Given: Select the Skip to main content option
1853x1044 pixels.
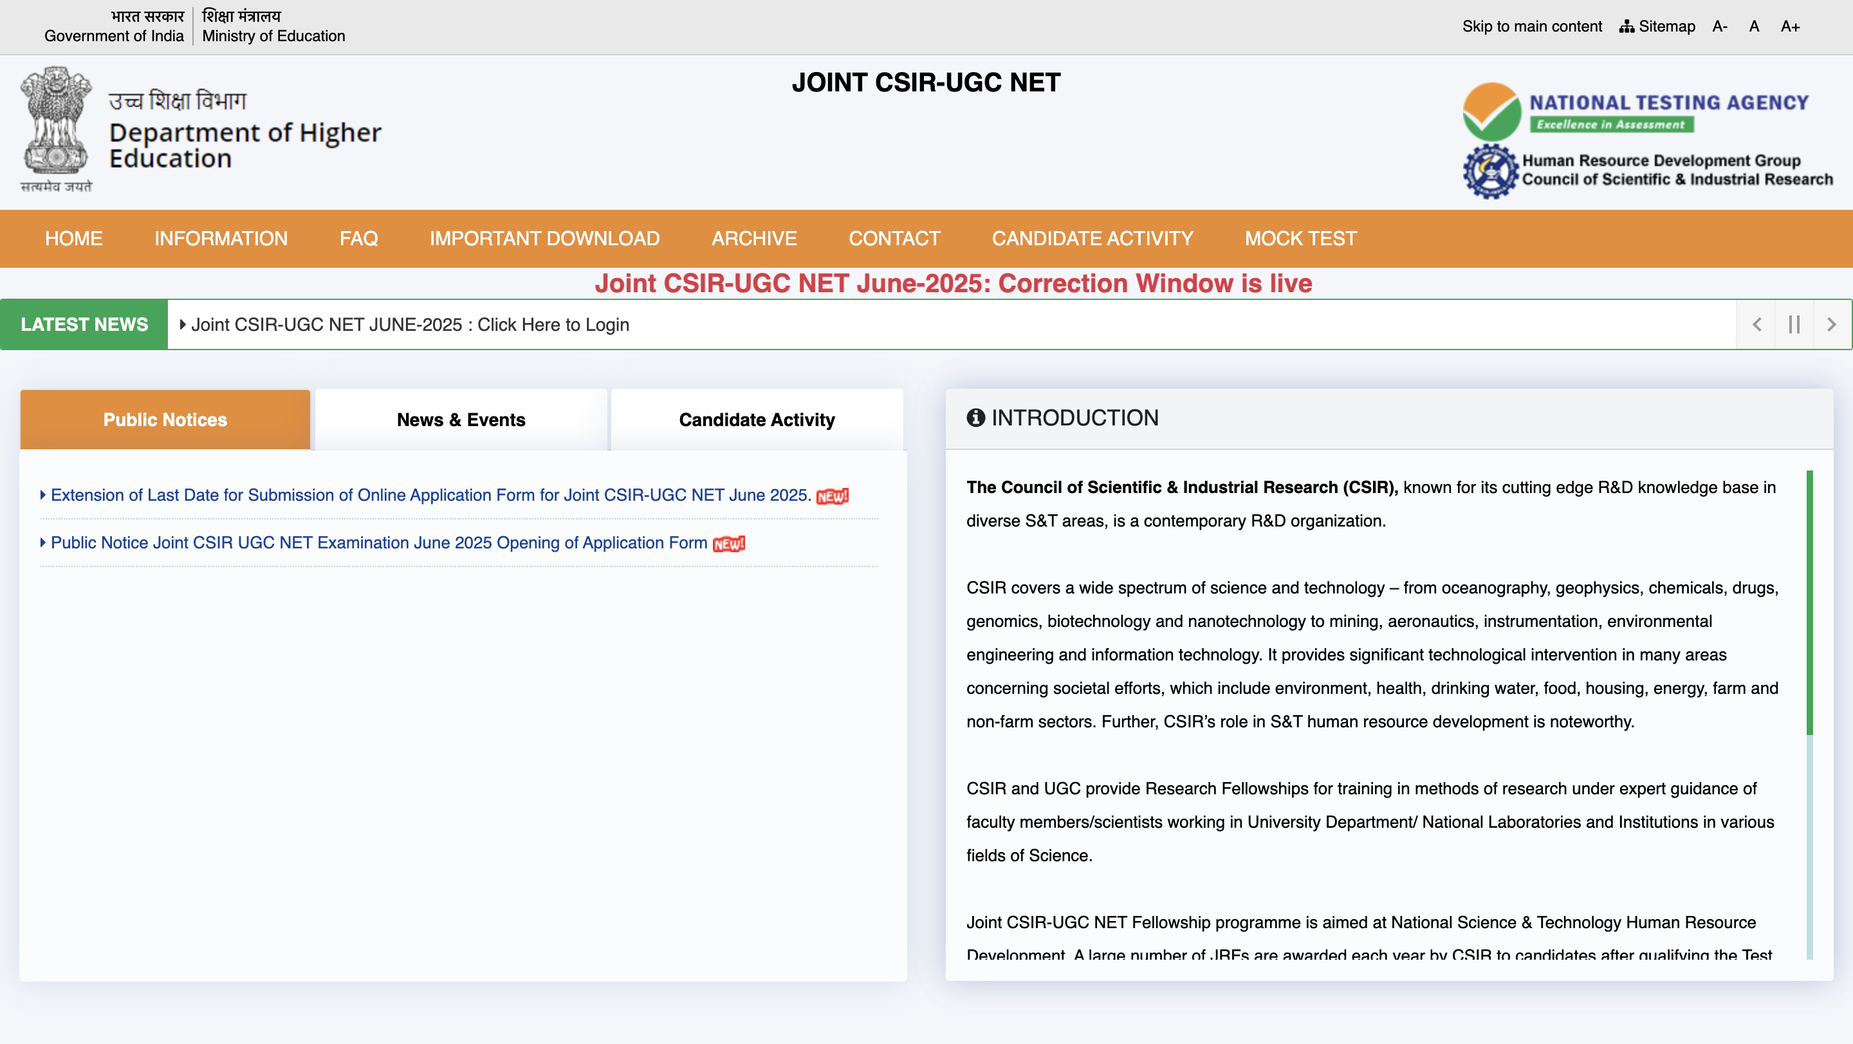Looking at the screenshot, I should coord(1531,26).
